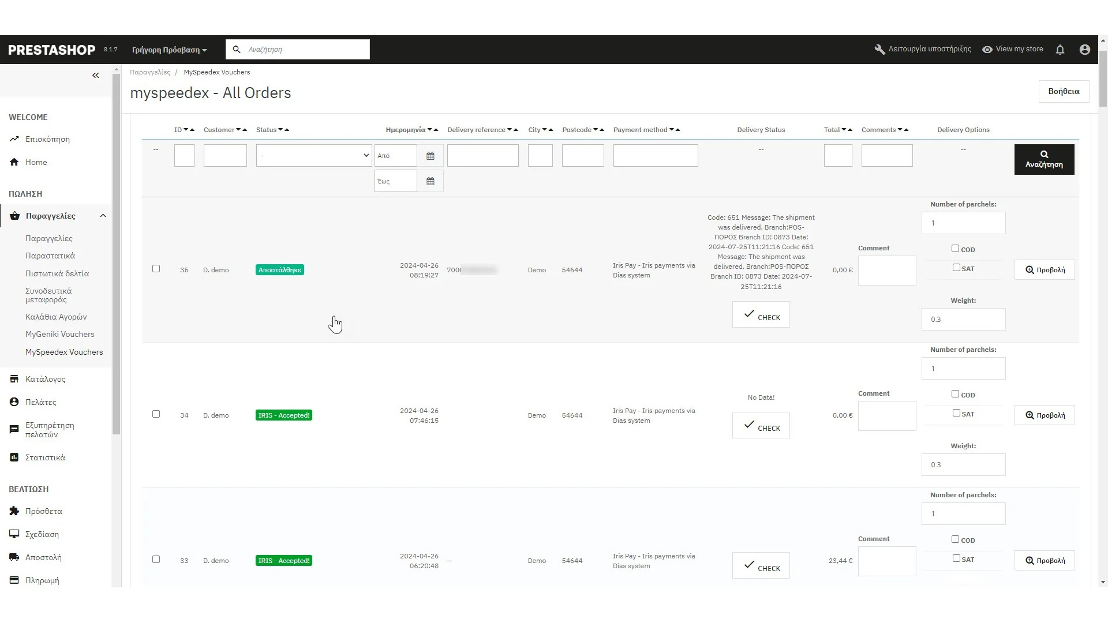Click the Κατάλογος store icon in sidebar
This screenshot has width=1108, height=623.
coord(14,379)
